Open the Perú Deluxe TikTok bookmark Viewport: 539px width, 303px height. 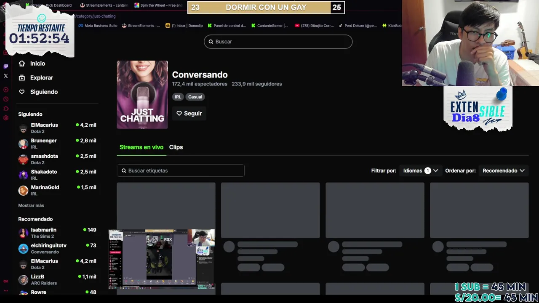click(x=358, y=26)
